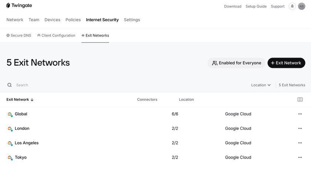Open the three-dot menu for Tokyo
Viewport: 311px width, 170px height.
(300, 157)
